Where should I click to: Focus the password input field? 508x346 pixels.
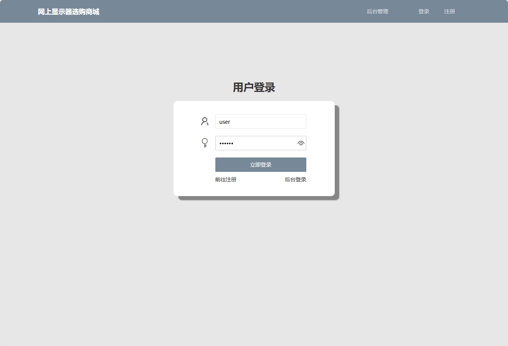point(254,143)
